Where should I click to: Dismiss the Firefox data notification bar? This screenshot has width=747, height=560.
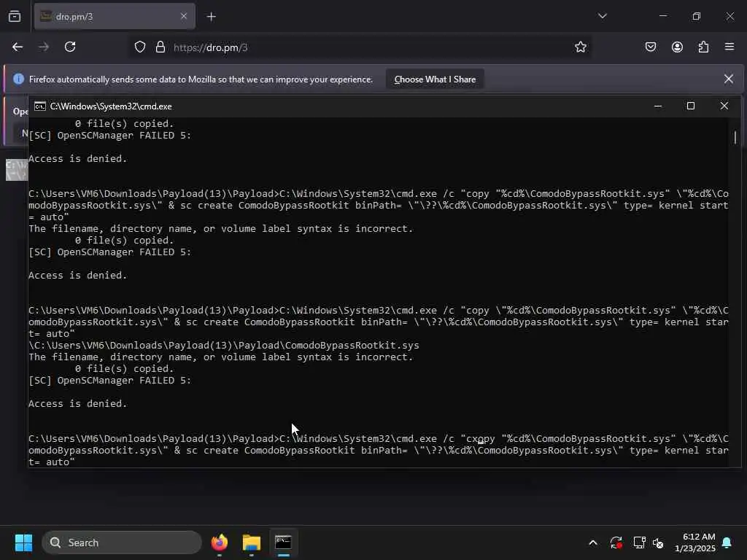(729, 79)
